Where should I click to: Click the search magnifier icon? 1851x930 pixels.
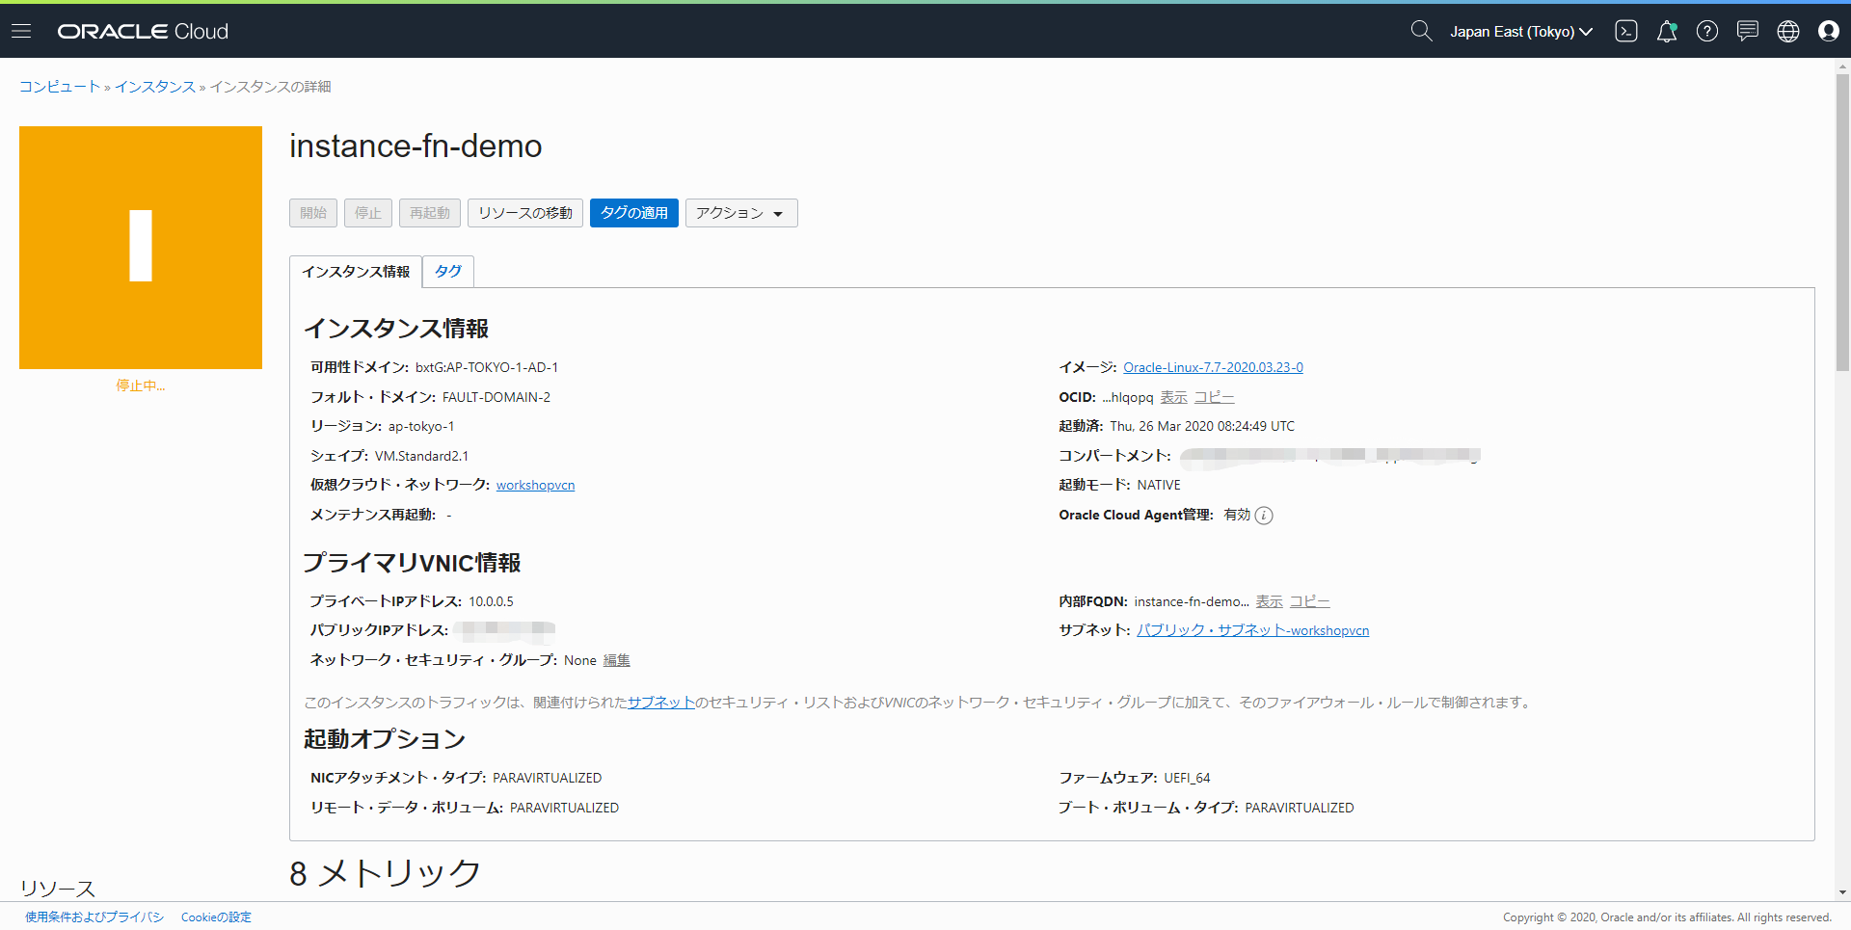1420,32
